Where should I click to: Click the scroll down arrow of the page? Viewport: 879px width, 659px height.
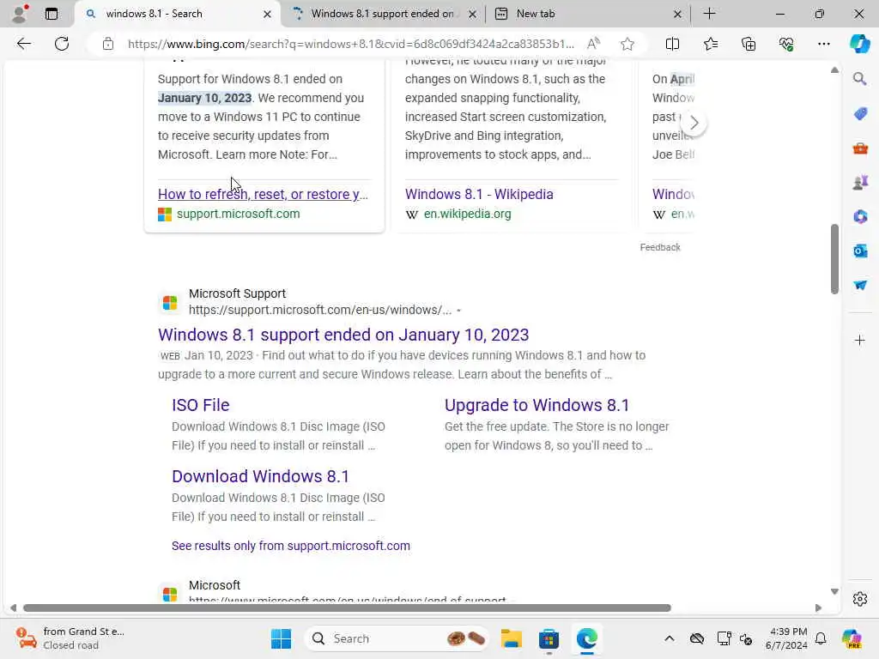pyautogui.click(x=834, y=592)
